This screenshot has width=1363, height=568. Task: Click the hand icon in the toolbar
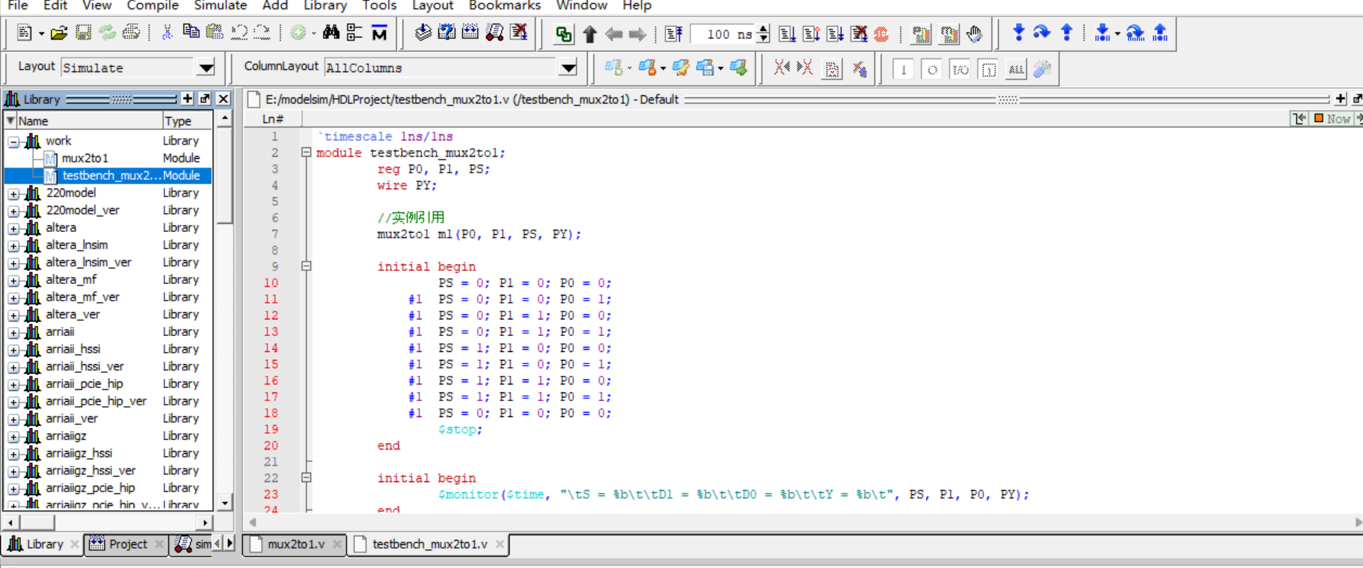[974, 34]
